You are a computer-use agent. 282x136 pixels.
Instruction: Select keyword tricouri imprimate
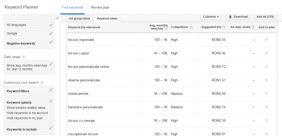[81, 40]
